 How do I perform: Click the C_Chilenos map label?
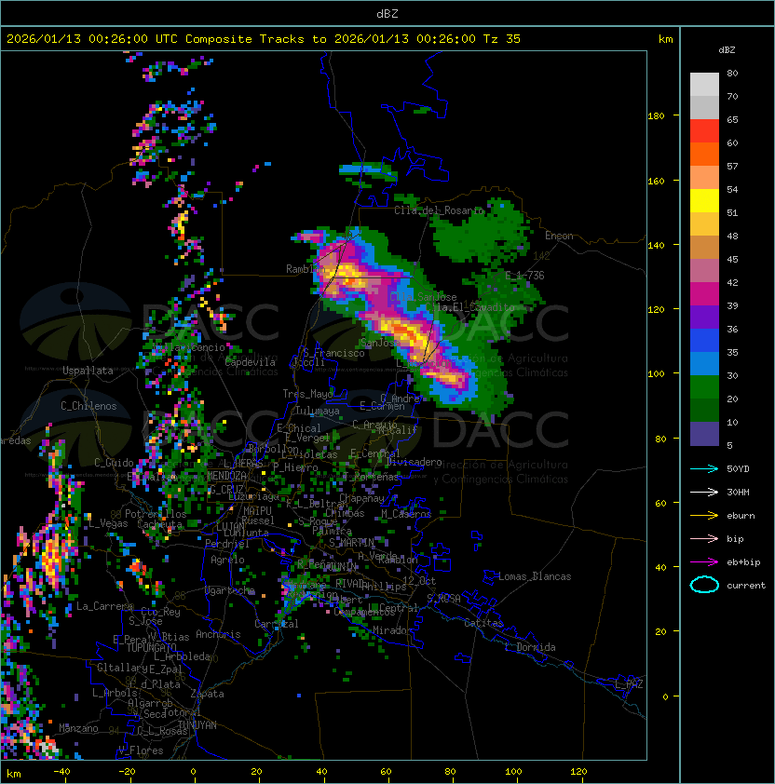pos(88,406)
